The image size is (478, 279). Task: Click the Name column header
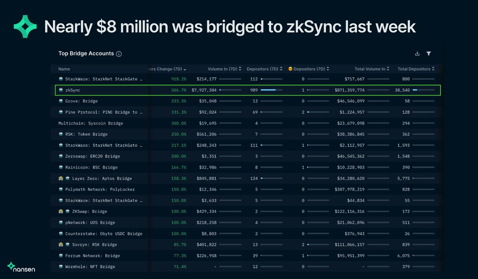click(x=64, y=69)
